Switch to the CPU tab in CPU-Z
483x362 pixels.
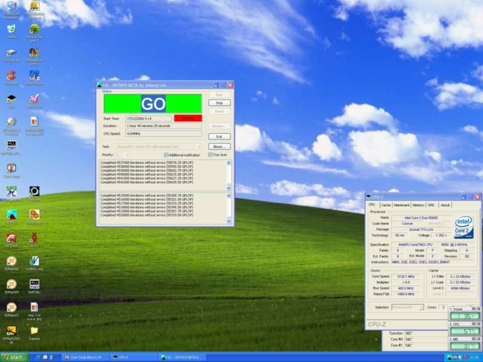tap(372, 205)
